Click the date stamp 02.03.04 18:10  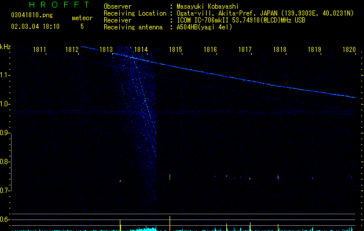(35, 27)
